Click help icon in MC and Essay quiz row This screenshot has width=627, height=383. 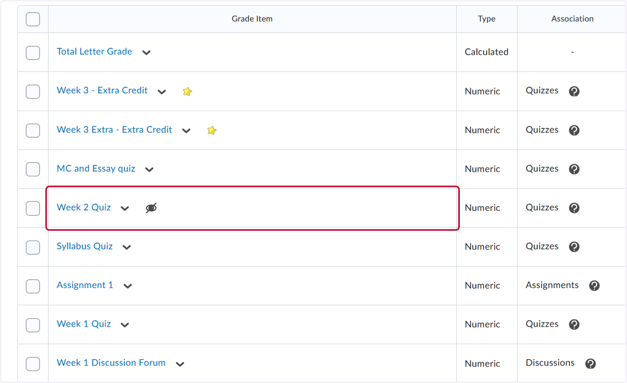pyautogui.click(x=574, y=169)
